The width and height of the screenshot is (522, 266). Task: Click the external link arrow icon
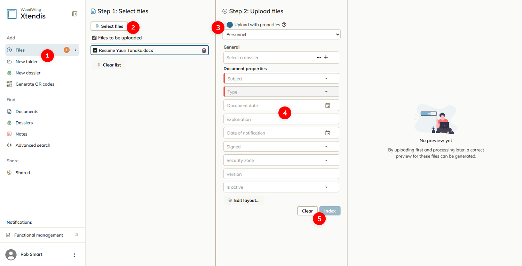point(77,235)
